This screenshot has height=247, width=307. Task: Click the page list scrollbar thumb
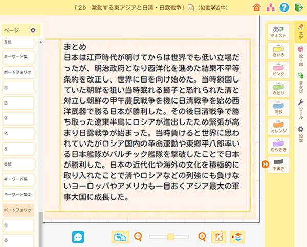coord(41,230)
